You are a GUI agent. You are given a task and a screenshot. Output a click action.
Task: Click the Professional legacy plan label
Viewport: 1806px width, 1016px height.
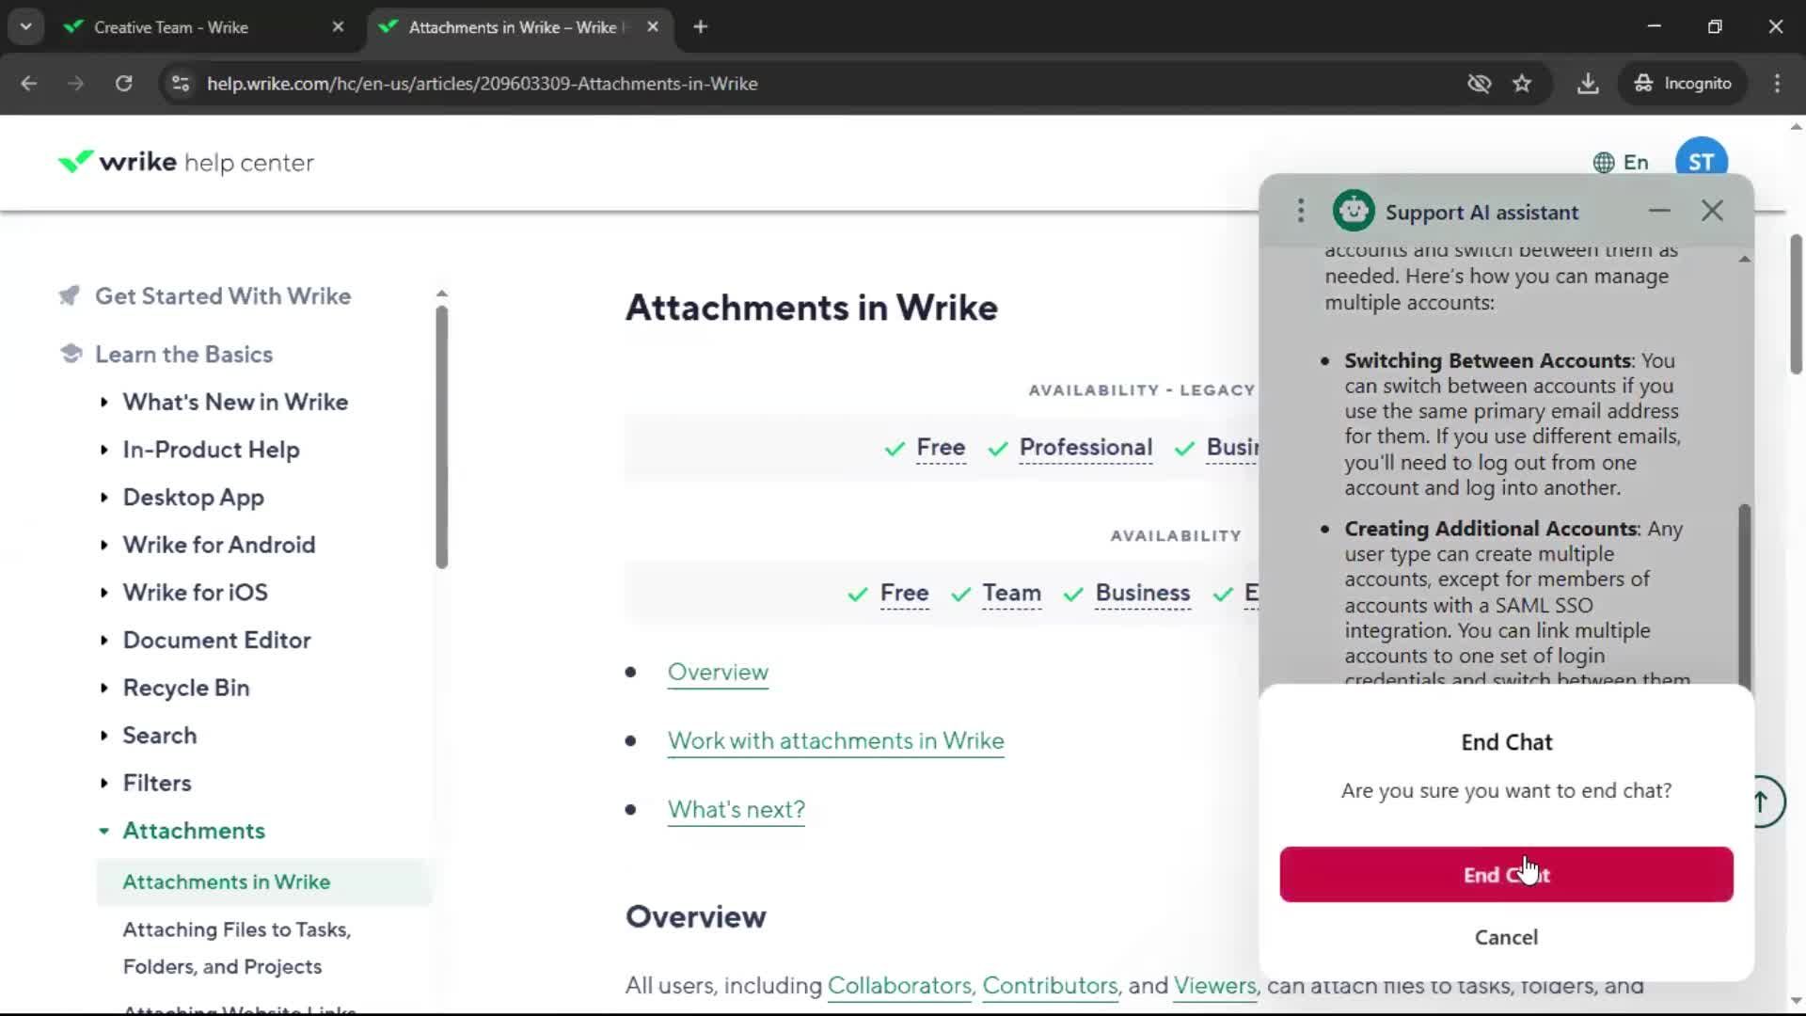(x=1085, y=448)
